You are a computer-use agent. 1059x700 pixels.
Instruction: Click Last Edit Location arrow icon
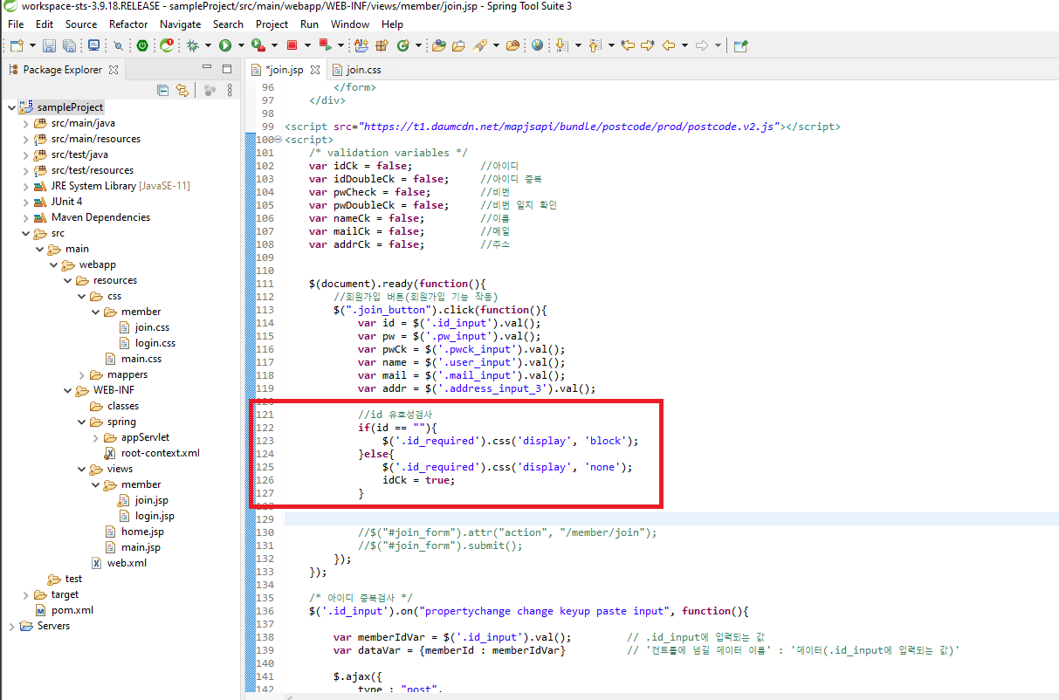coord(628,45)
